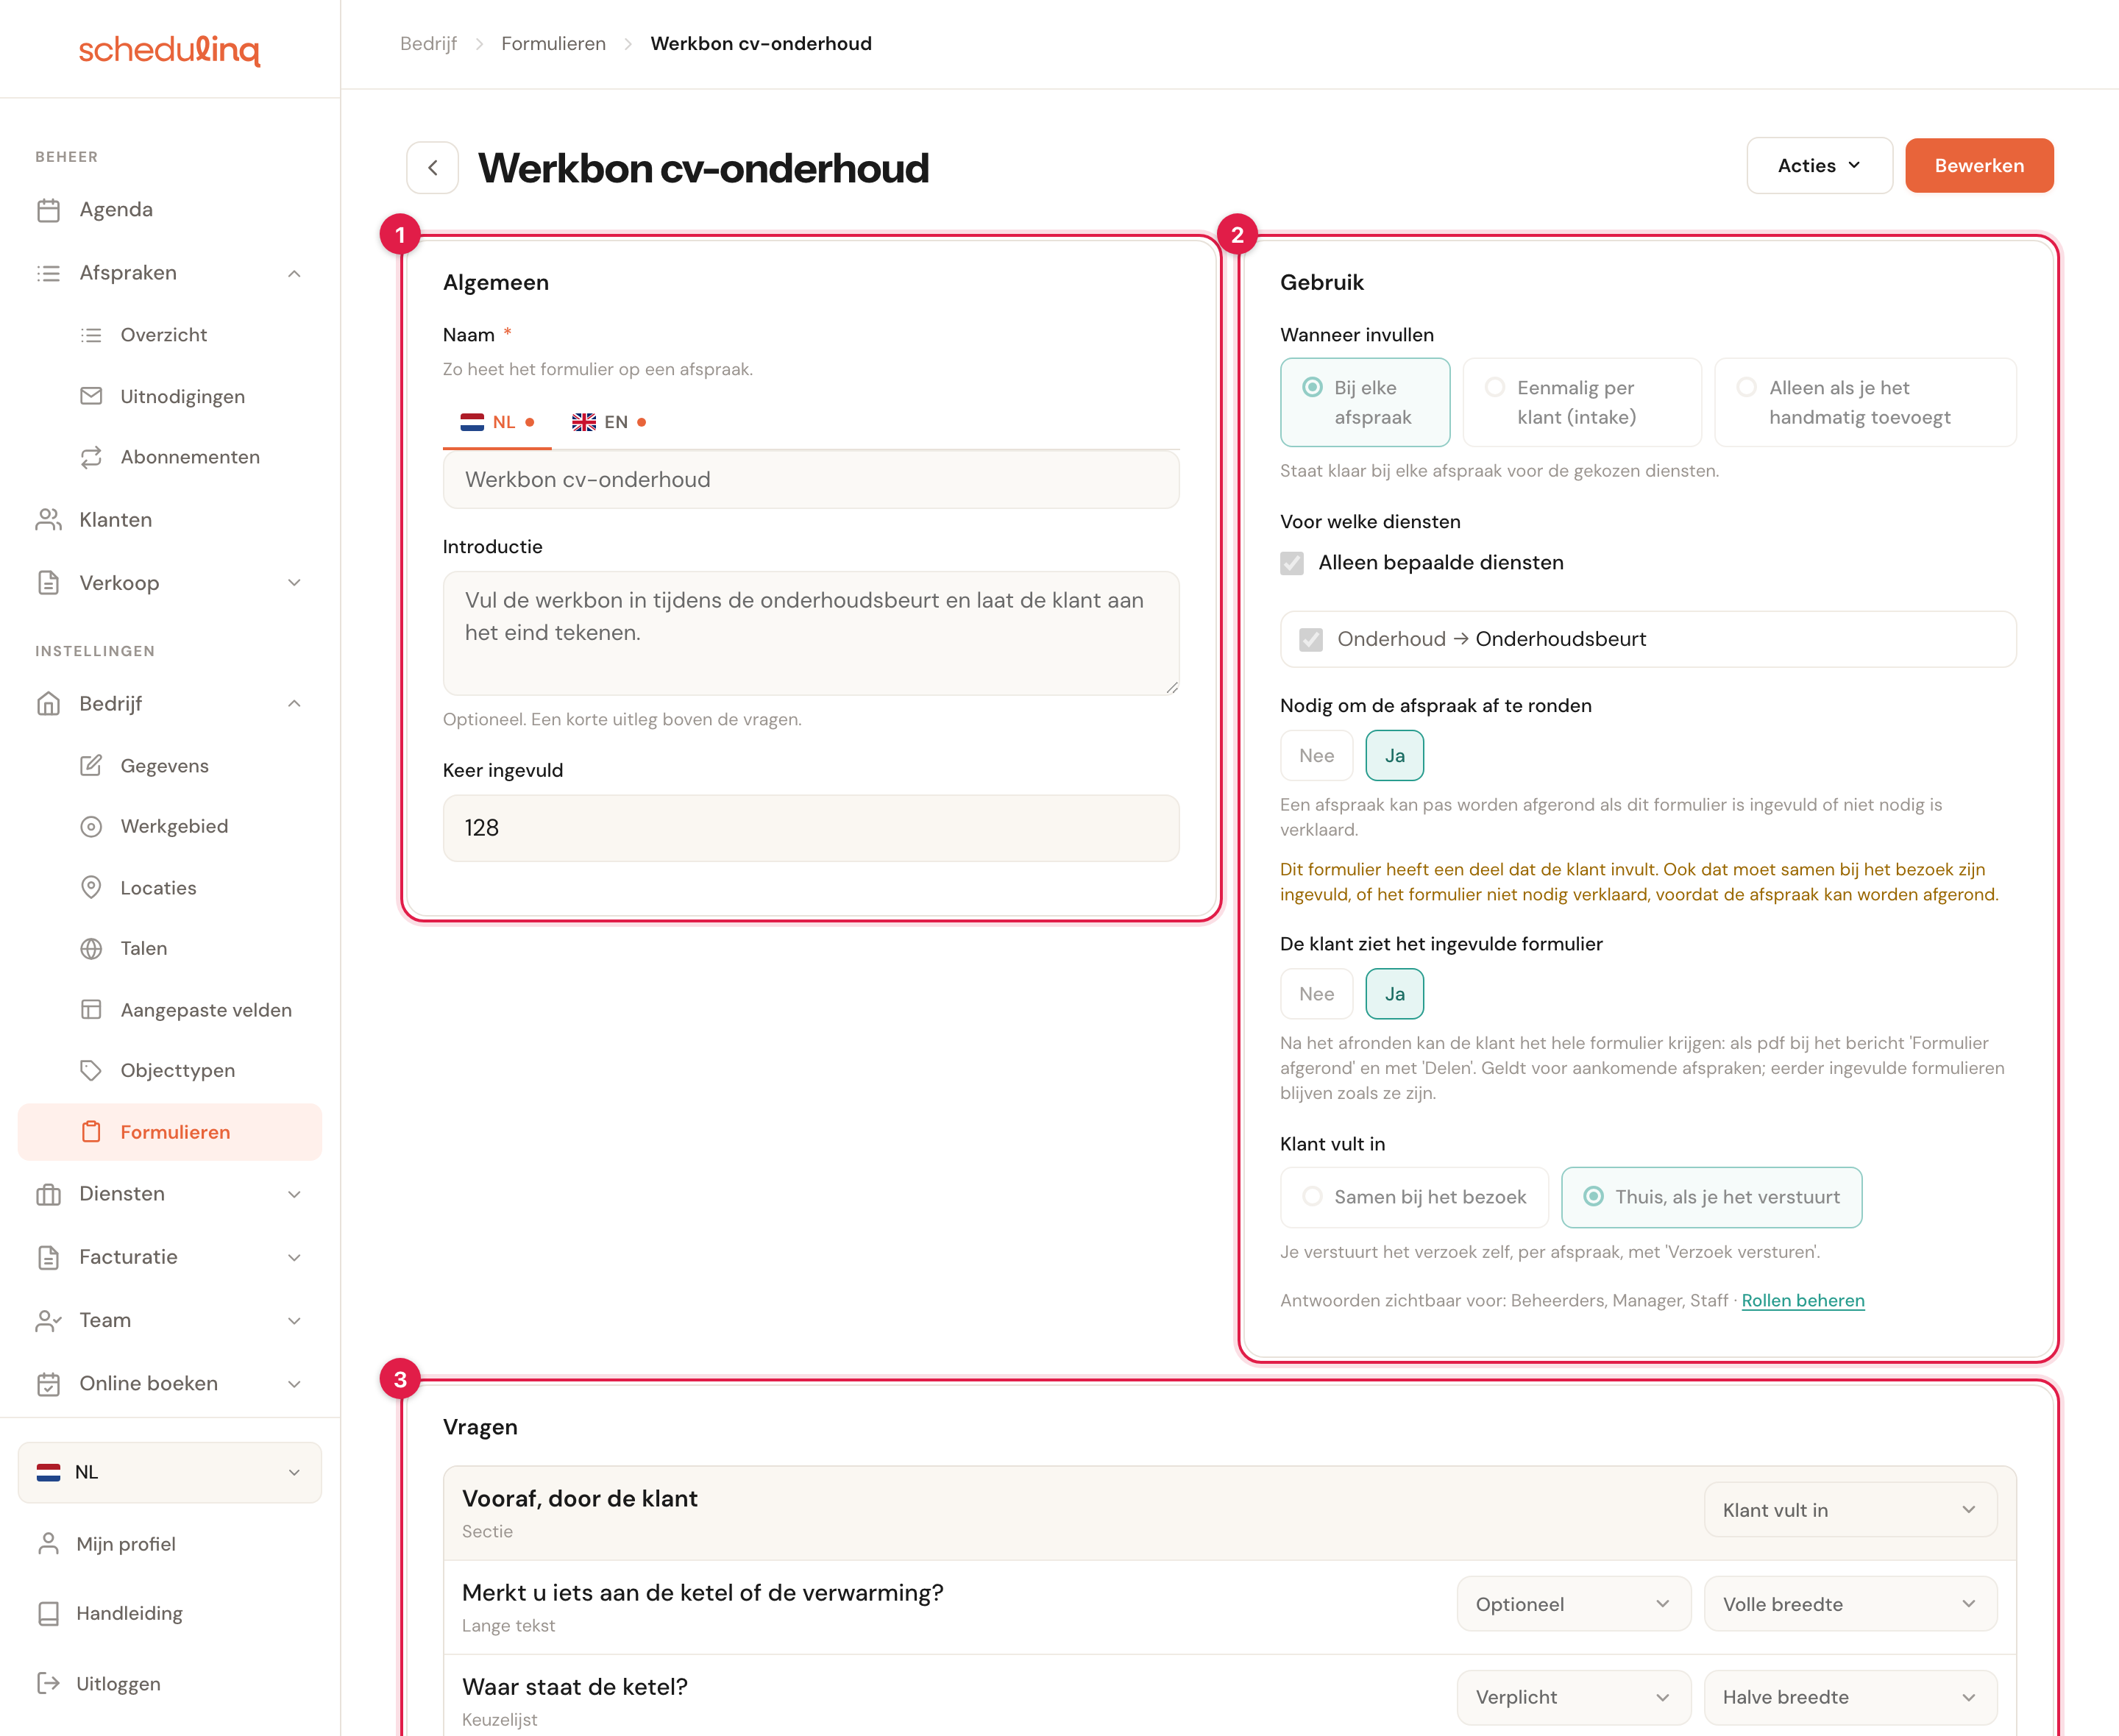Open the Optioneel dropdown for ketel question
2119x1736 pixels.
tap(1573, 1604)
